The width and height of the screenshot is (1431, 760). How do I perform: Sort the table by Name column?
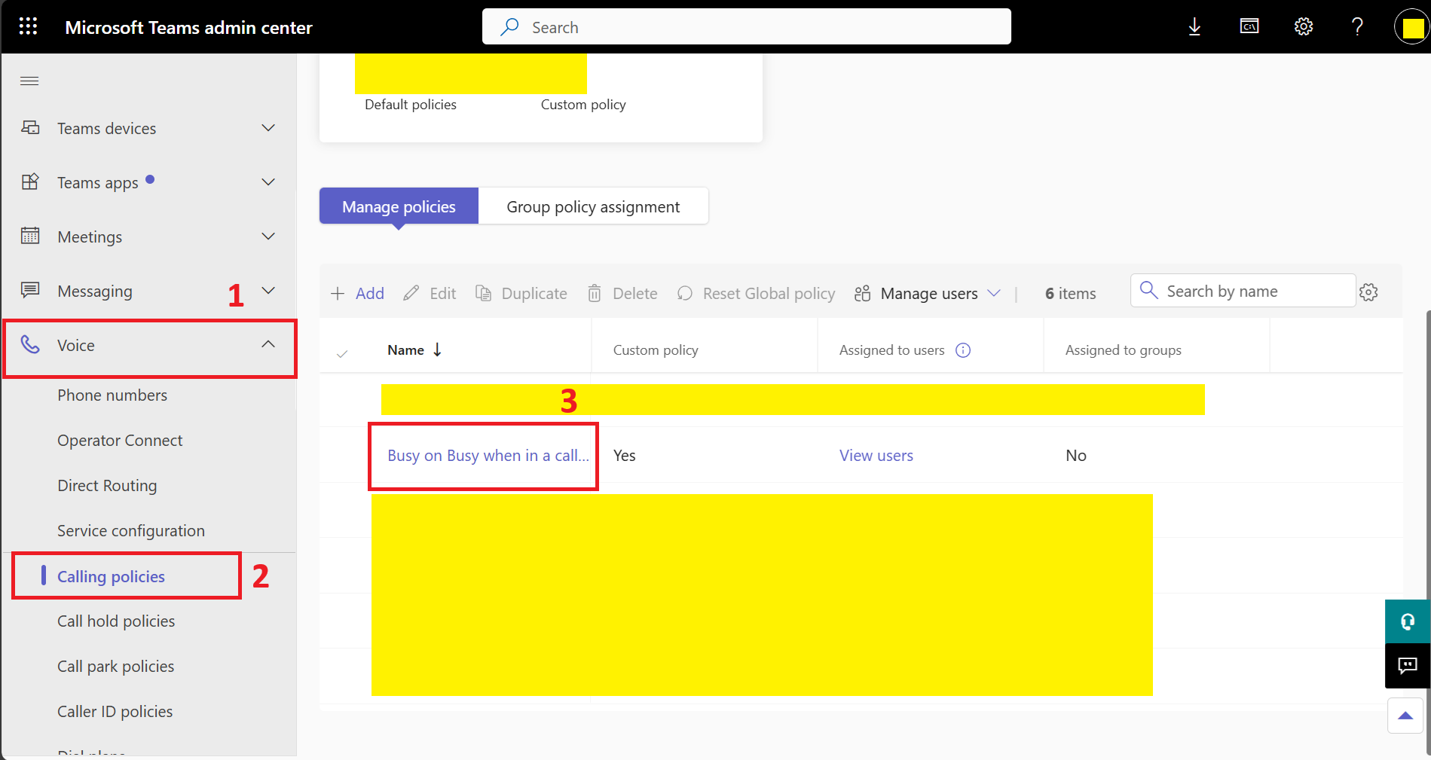tap(414, 349)
